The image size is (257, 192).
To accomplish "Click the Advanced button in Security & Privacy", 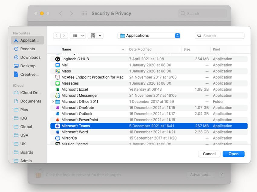I will pyautogui.click(x=201, y=174).
